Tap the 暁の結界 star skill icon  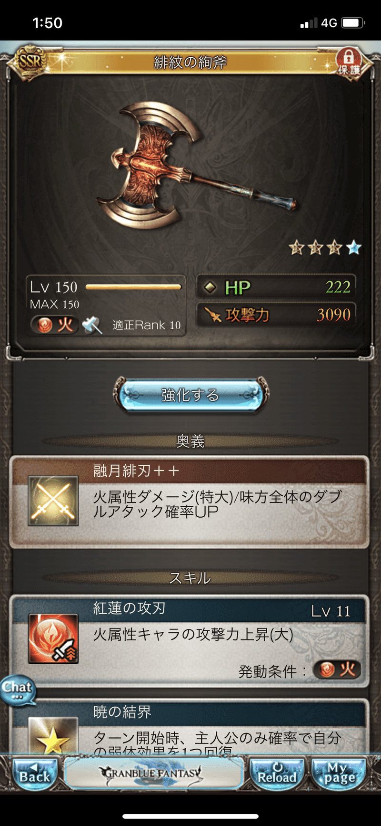53,736
